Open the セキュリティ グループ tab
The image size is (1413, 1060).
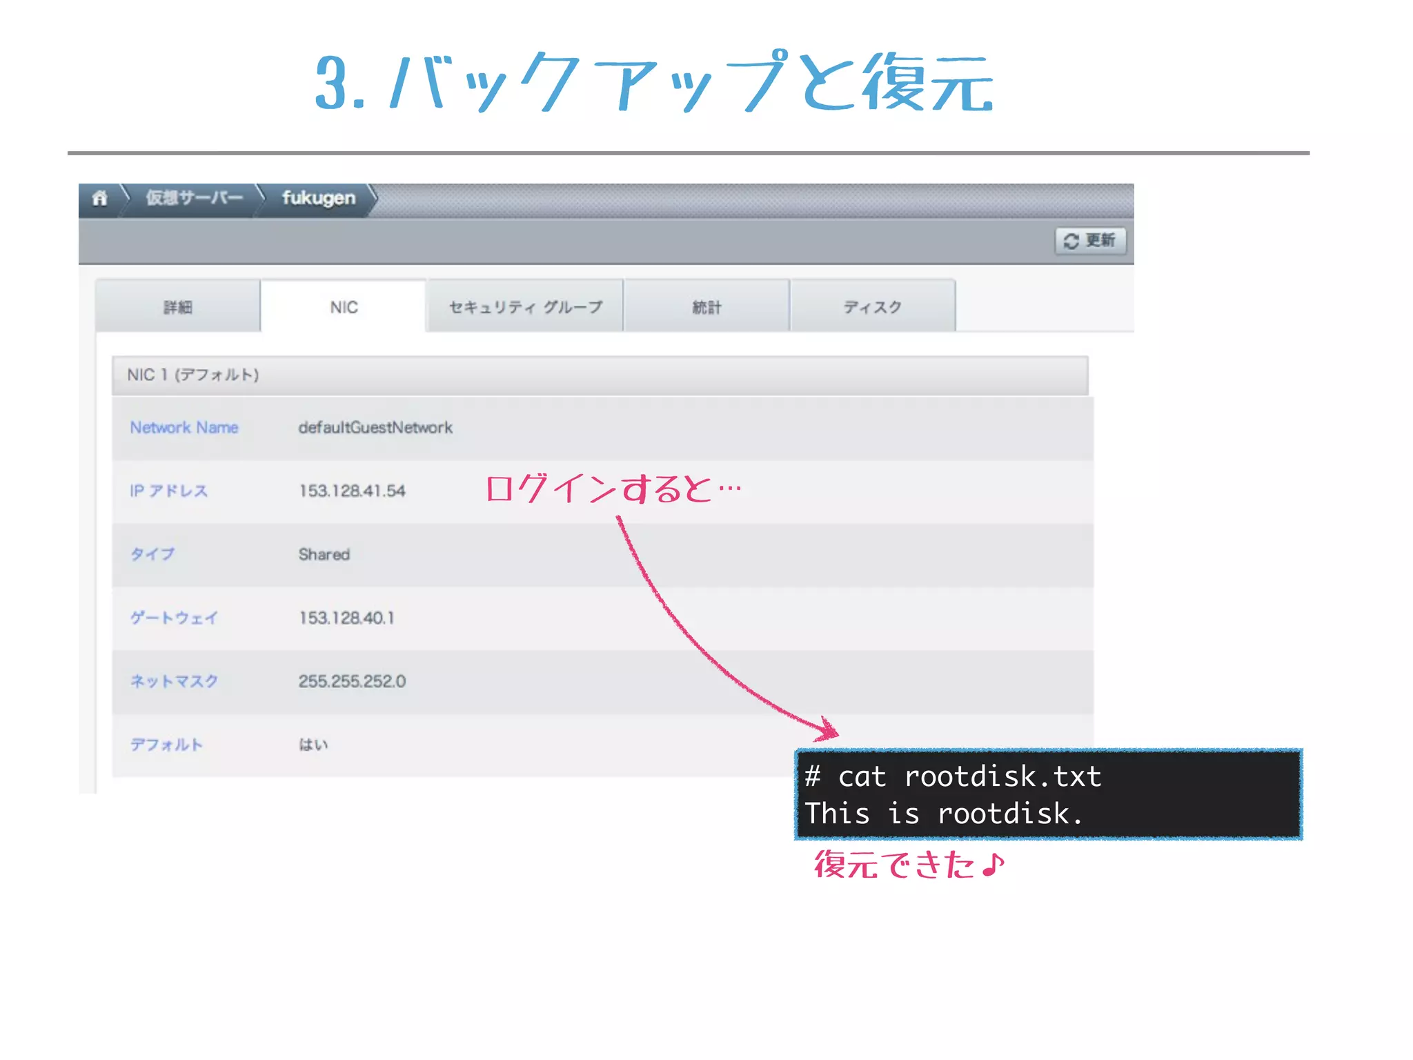[x=525, y=306]
